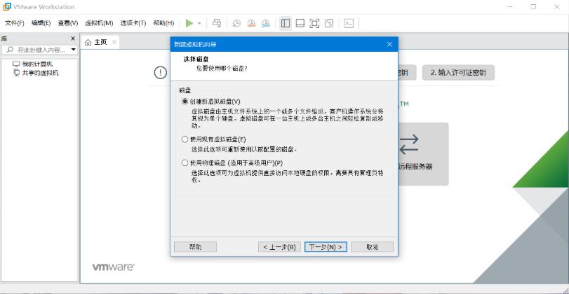Screen dimensions: 569x294
Task: Click the take snapshot clock icon
Action: click(x=236, y=23)
